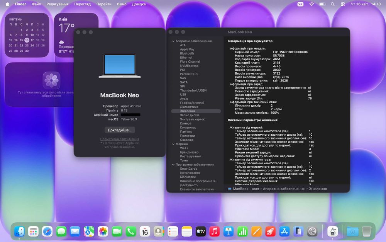
Task: Launch Pages from the Dock
Action: point(256,232)
